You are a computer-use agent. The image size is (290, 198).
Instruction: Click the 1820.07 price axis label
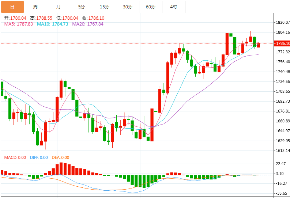pos(283,22)
